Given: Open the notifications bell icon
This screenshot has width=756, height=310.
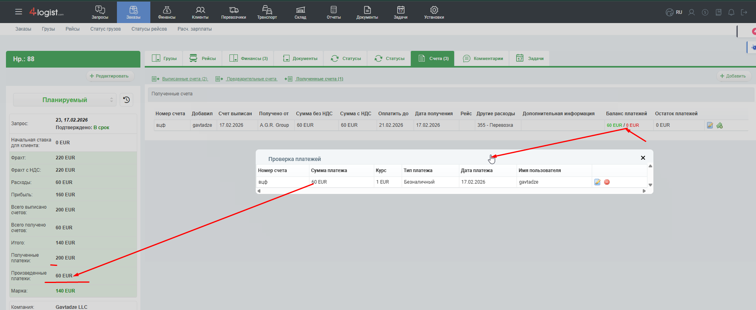Looking at the screenshot, I should coord(731,12).
